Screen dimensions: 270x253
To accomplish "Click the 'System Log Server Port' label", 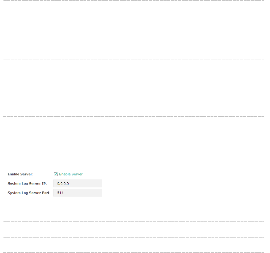I will click(x=29, y=193).
